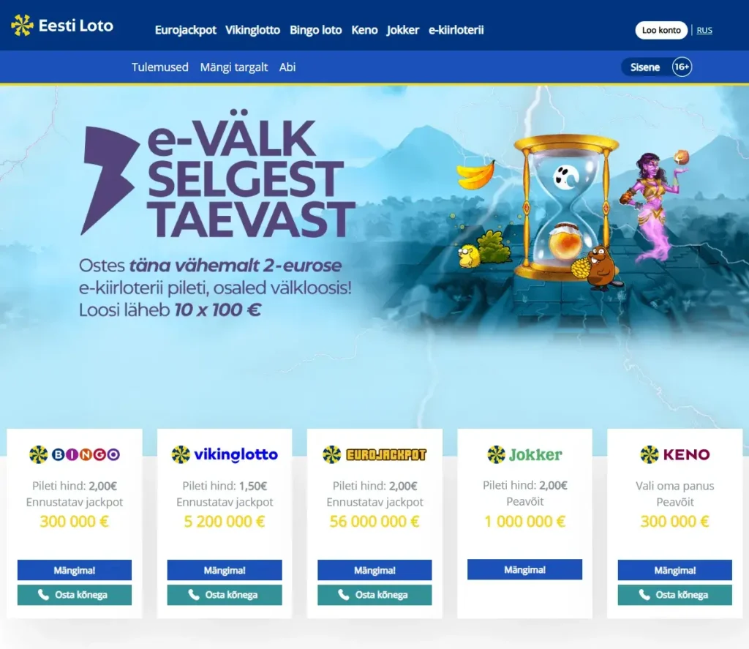Screen dimensions: 749x649
Task: Click the Sisene login button
Action: (645, 67)
